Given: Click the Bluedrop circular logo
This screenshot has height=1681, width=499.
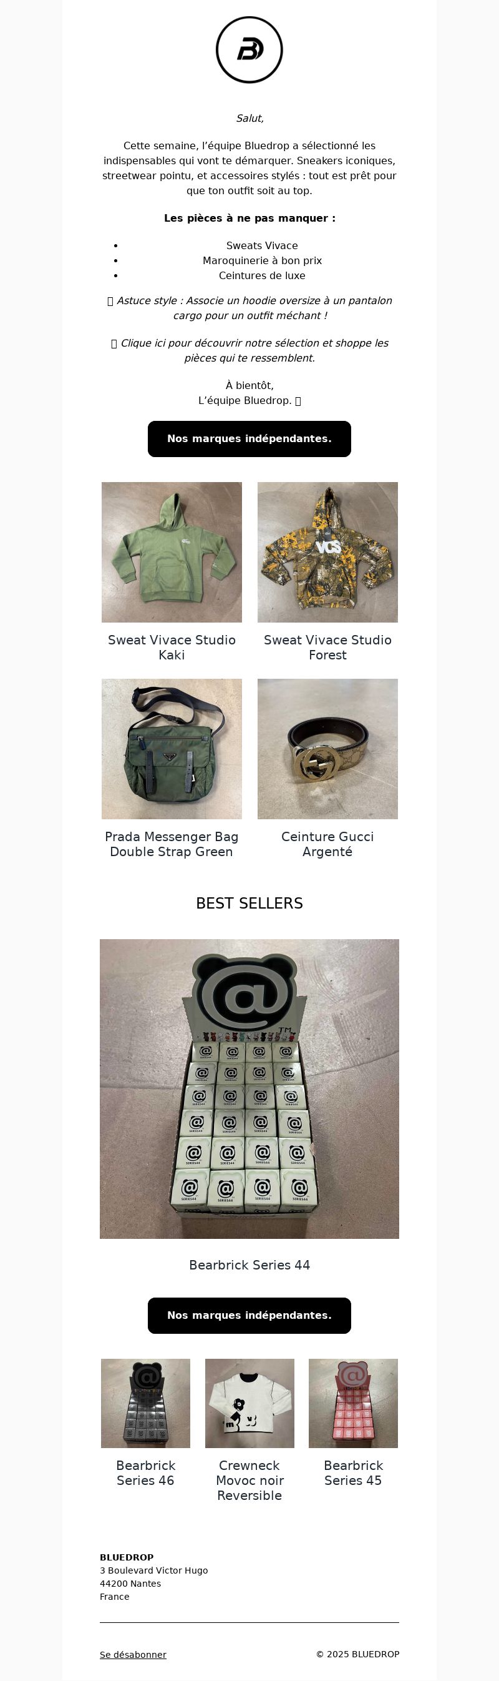Looking at the screenshot, I should [x=249, y=50].
